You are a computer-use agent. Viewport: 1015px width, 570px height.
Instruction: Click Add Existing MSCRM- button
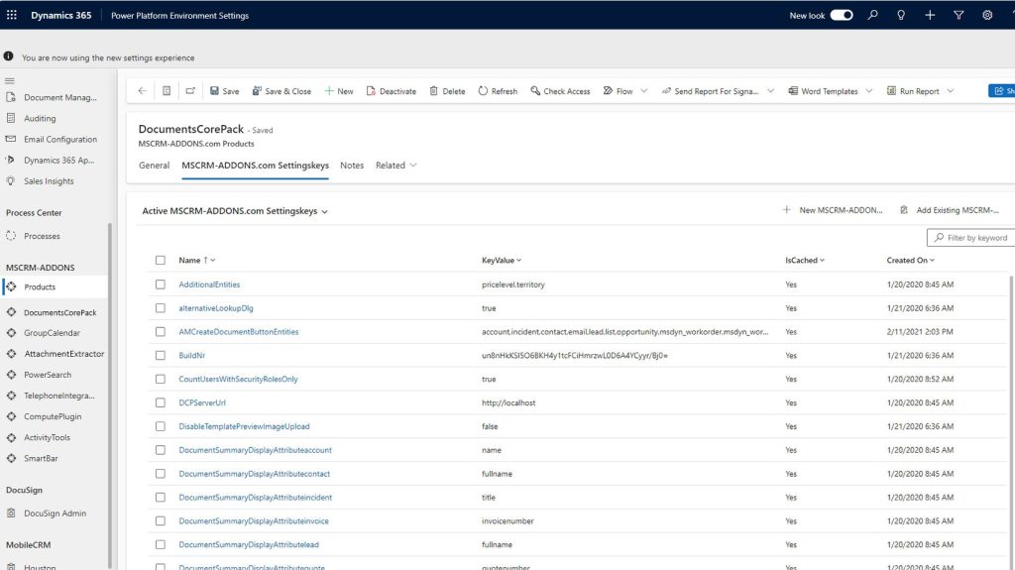[950, 210]
